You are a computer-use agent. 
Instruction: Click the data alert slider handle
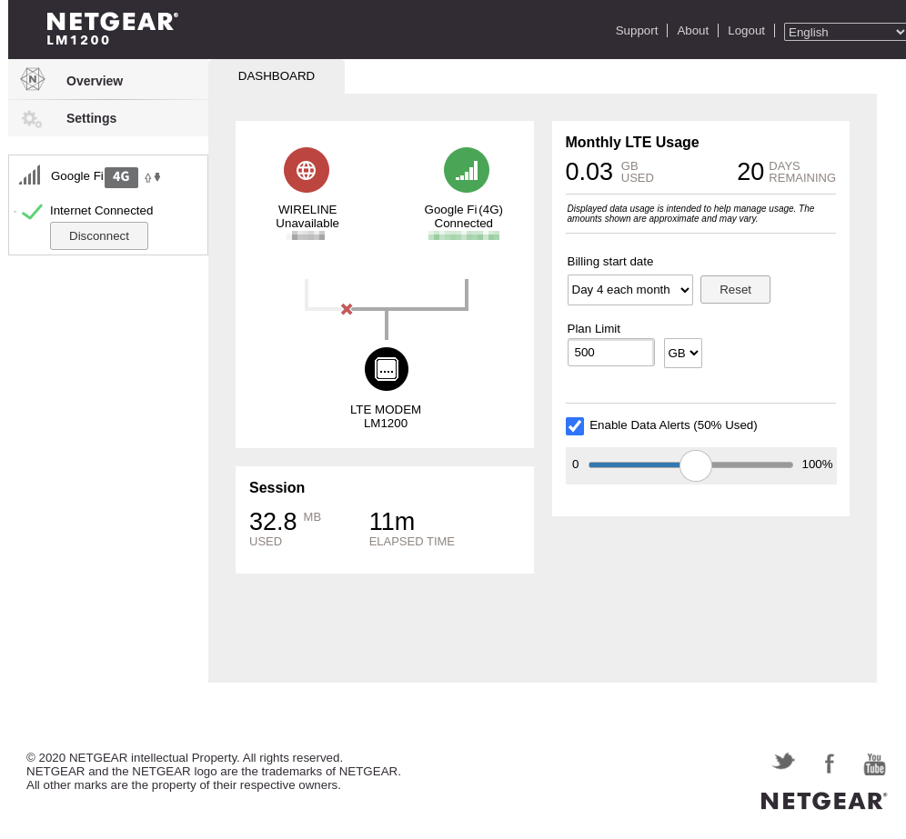pyautogui.click(x=696, y=465)
